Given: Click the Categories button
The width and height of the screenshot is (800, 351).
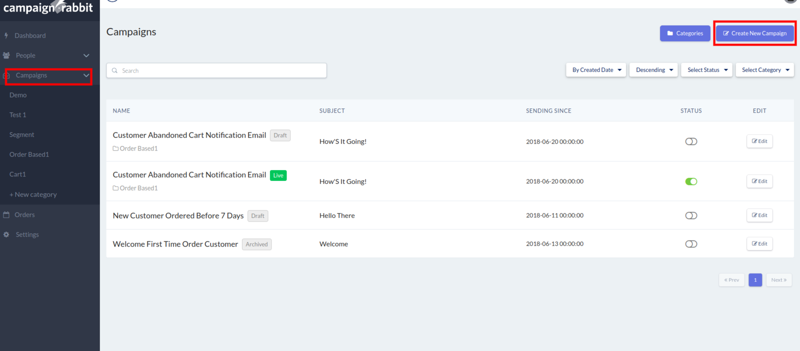Looking at the screenshot, I should (685, 33).
